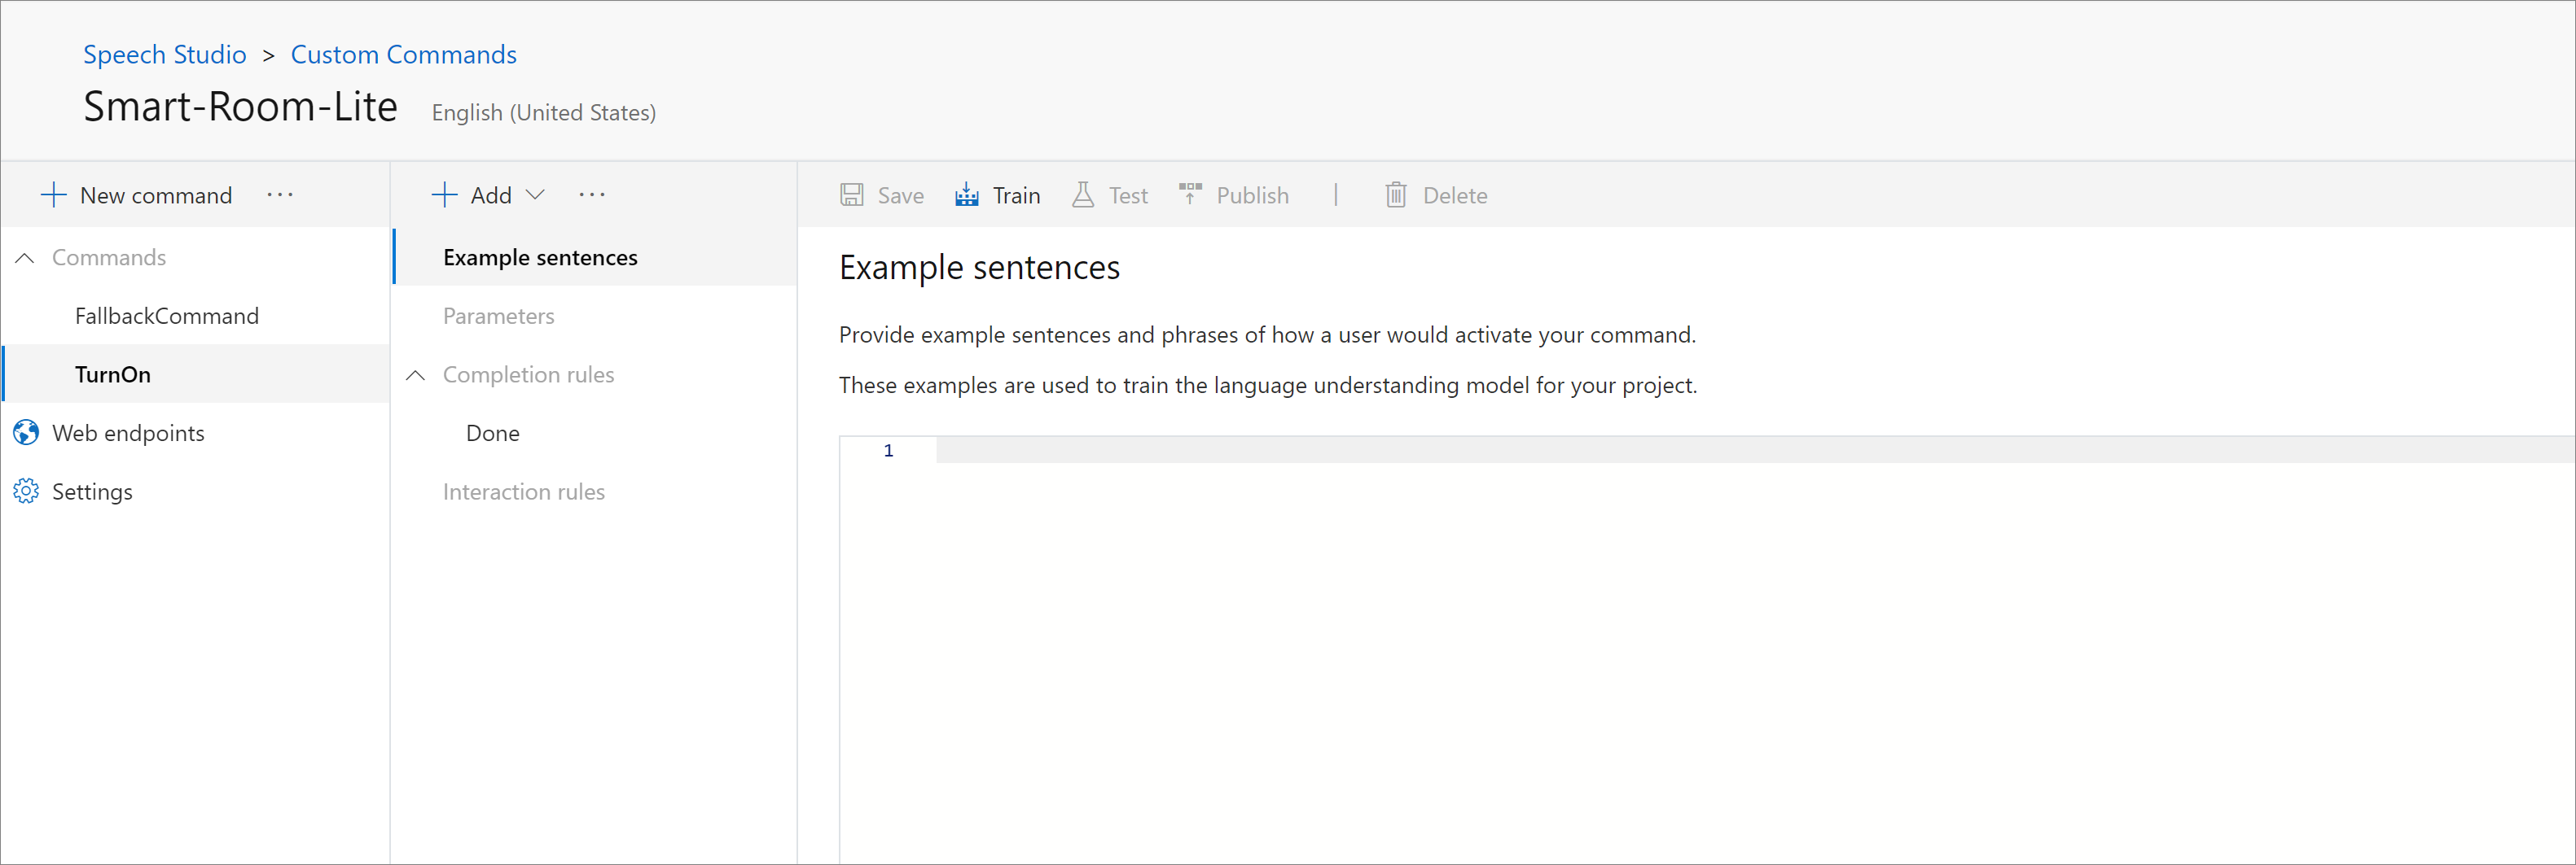Click the Delete trash can icon

click(x=1395, y=194)
